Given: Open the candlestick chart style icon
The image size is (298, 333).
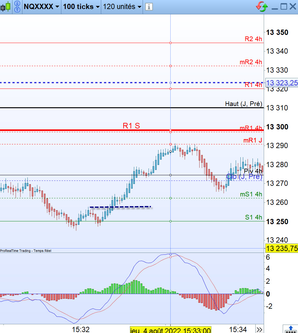Looking at the screenshot, I should (x=6, y=7).
